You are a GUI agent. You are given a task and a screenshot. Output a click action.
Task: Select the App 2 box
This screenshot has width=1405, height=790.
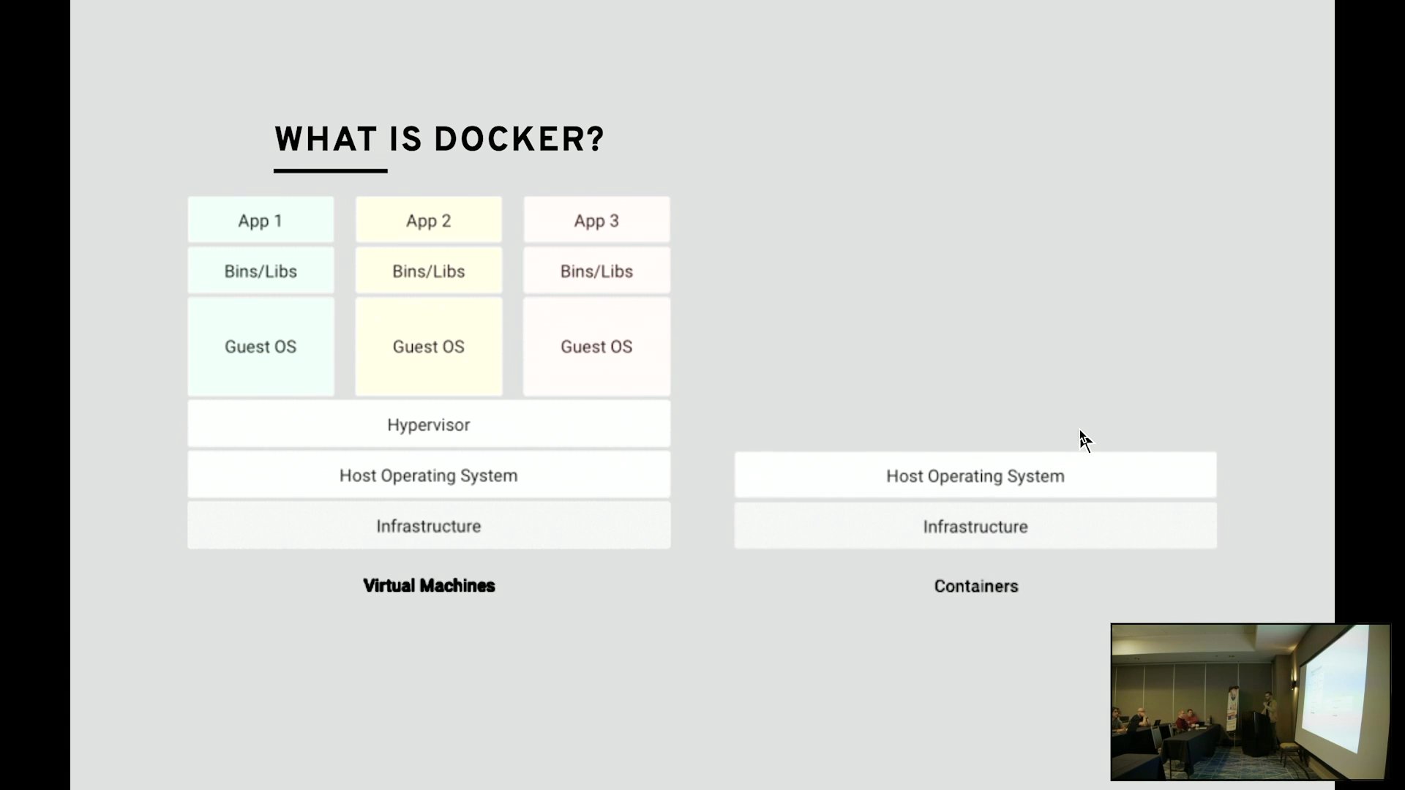[429, 219]
